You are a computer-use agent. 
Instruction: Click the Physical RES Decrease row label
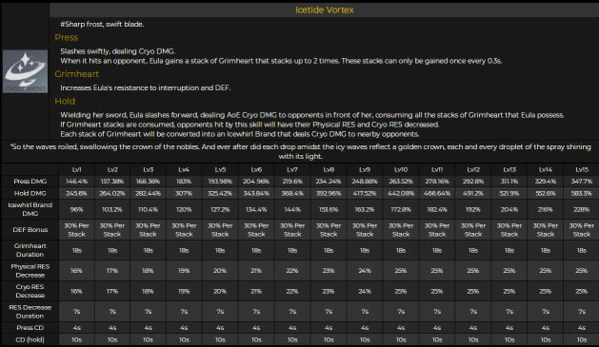pyautogui.click(x=30, y=271)
